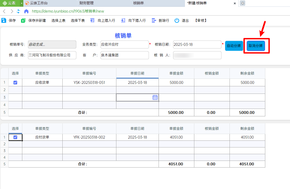Click 退出 text in toolbar

(185, 20)
